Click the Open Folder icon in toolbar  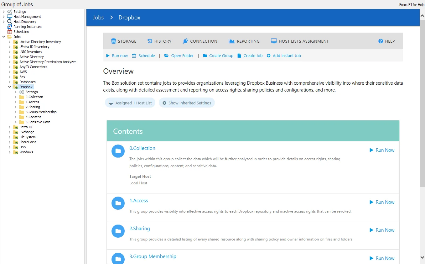click(167, 56)
